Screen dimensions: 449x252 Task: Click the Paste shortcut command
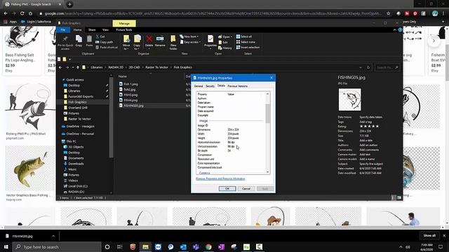point(107,48)
